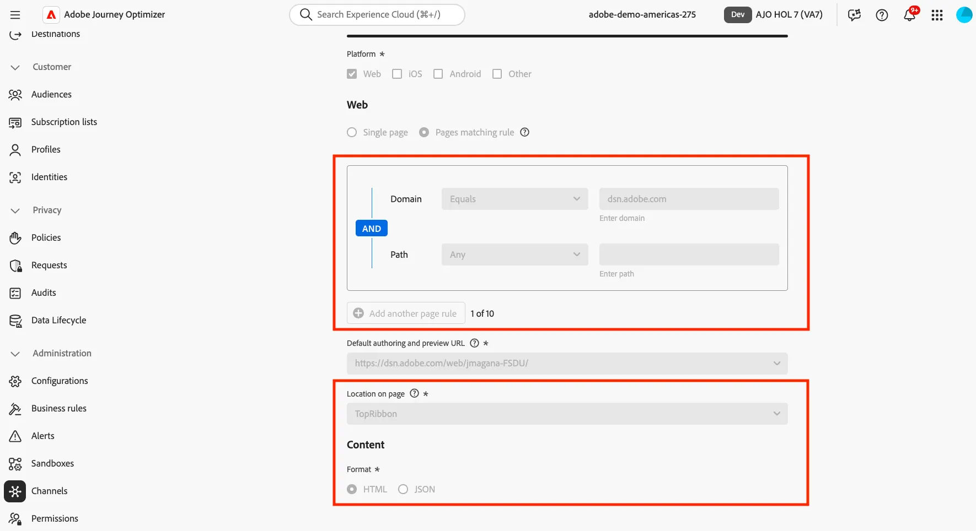976x531 pixels.
Task: Open the feedback chat icon in header
Action: (854, 15)
